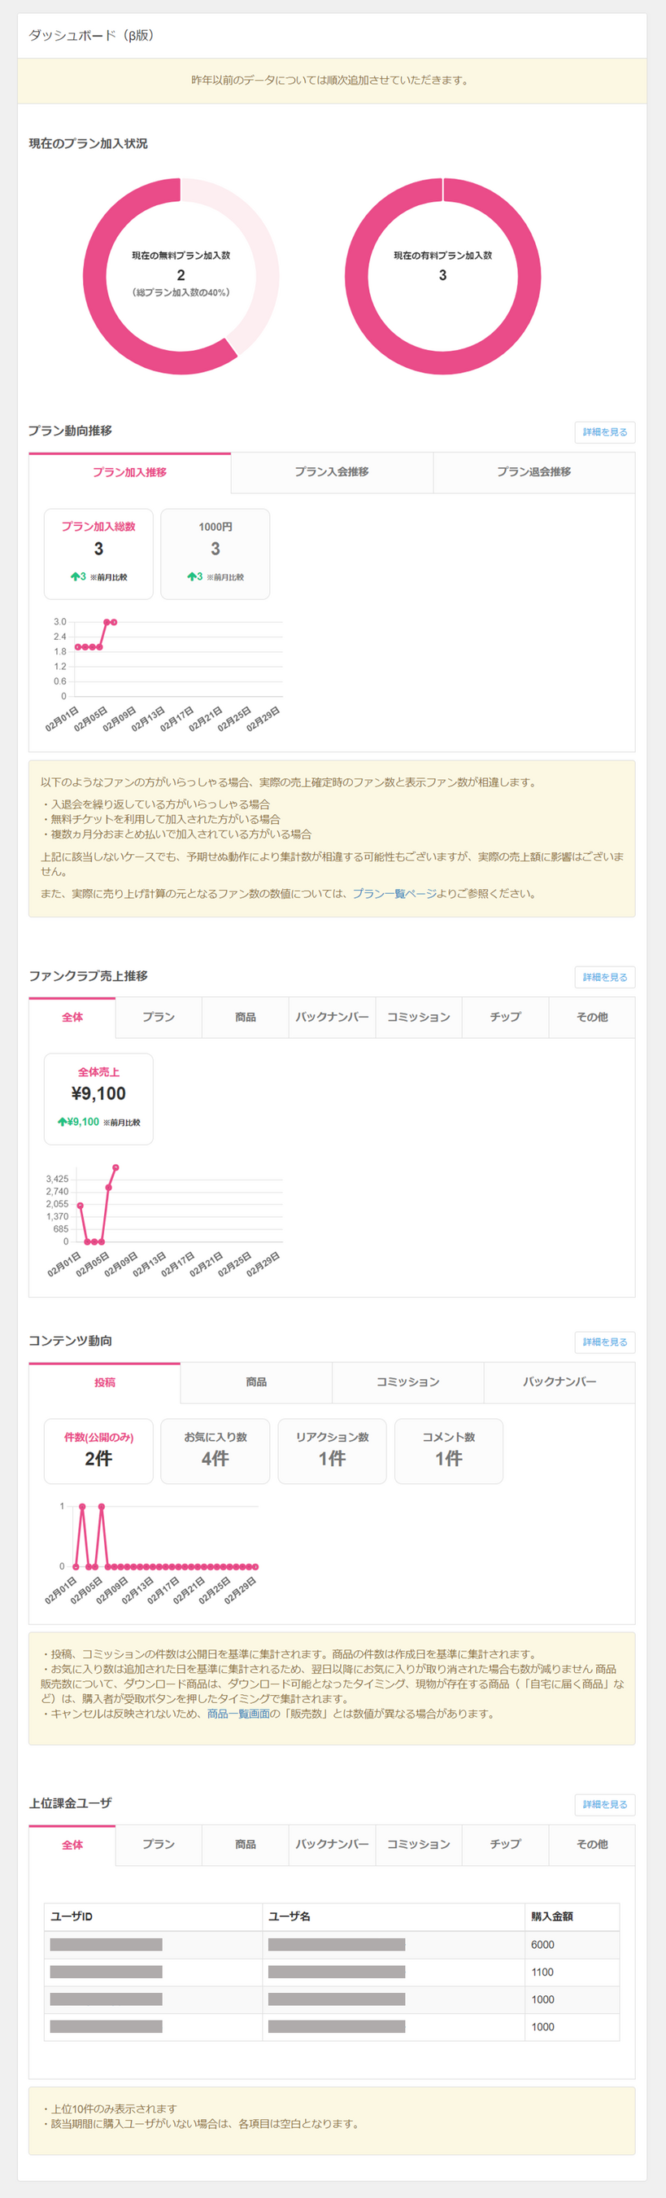
Task: Select the リアクション数 stat card
Action: click(332, 1451)
